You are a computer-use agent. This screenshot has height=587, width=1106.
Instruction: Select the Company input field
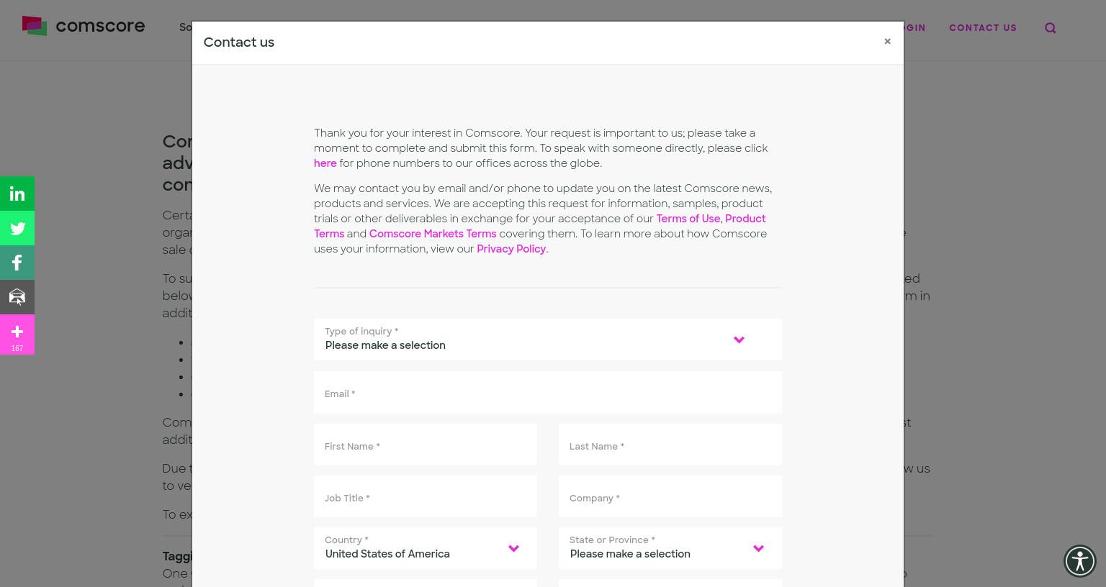(670, 496)
